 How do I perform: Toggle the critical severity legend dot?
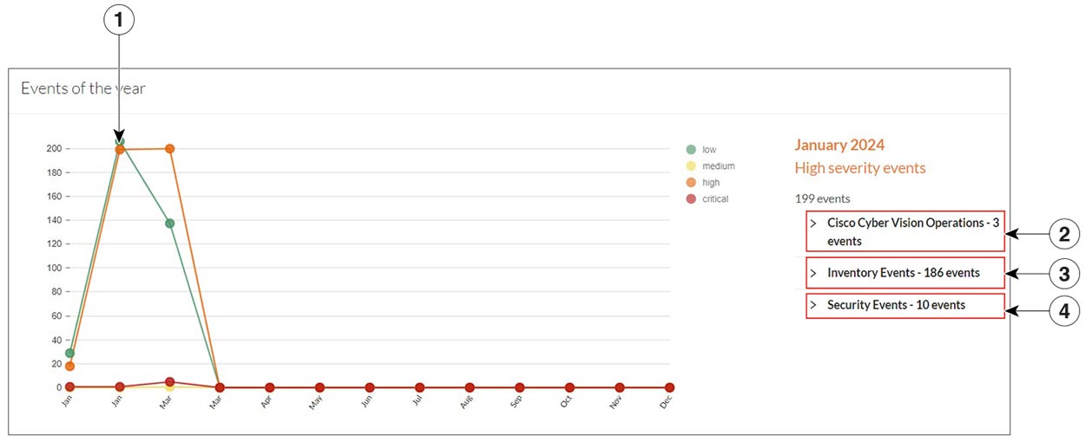click(690, 199)
